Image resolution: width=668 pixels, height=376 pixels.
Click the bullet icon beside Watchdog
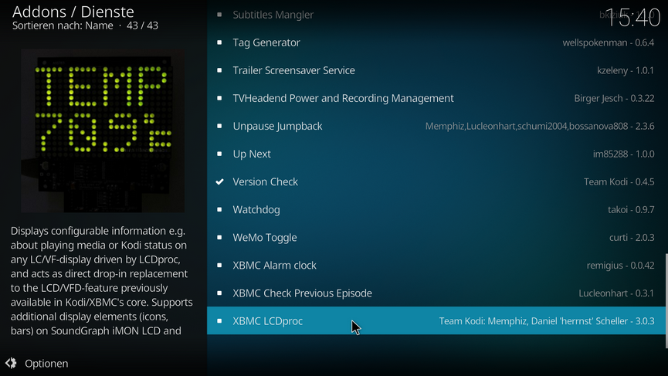219,209
